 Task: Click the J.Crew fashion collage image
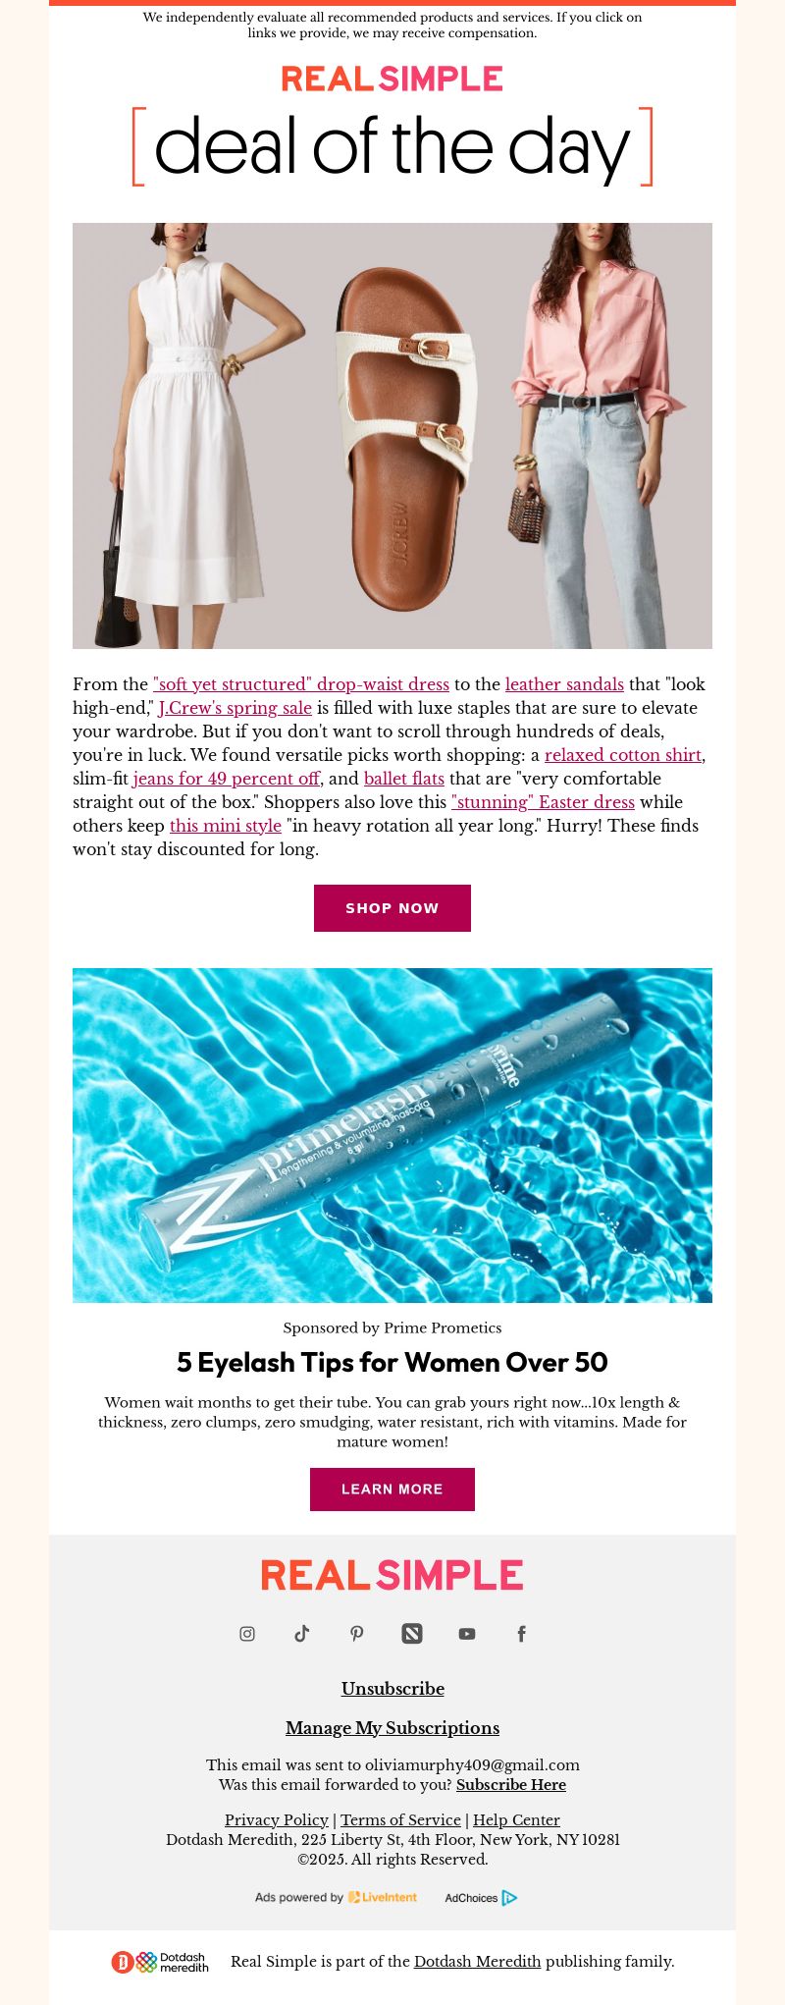[392, 436]
